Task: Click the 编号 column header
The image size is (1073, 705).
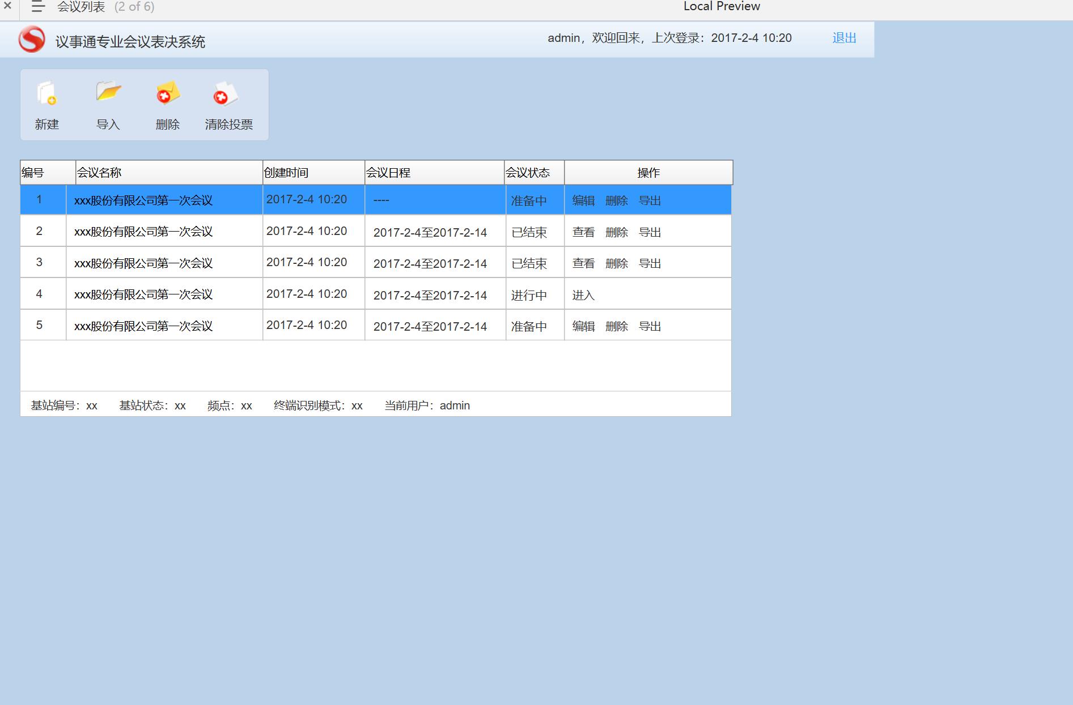Action: 48,173
